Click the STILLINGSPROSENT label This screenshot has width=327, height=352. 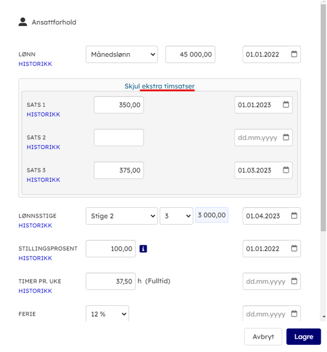pos(48,249)
